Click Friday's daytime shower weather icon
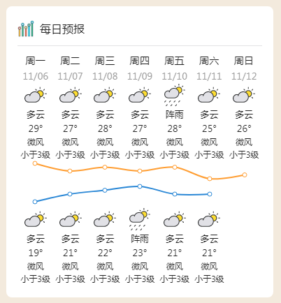 click(175, 95)
